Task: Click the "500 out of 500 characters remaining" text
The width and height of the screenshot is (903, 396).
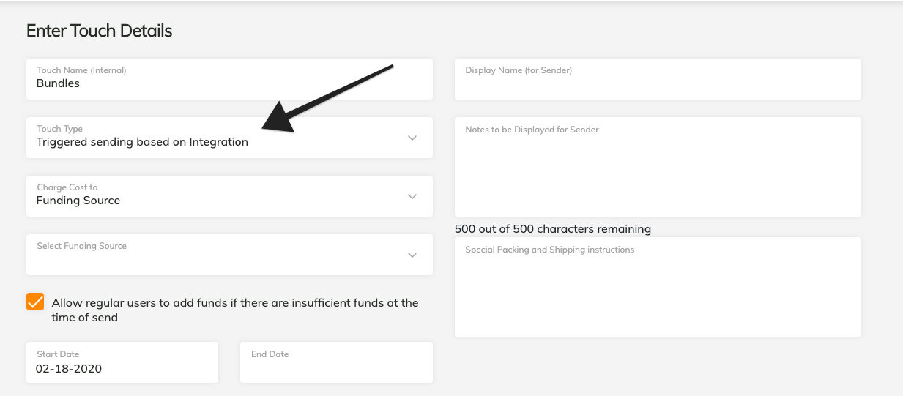Action: coord(553,229)
